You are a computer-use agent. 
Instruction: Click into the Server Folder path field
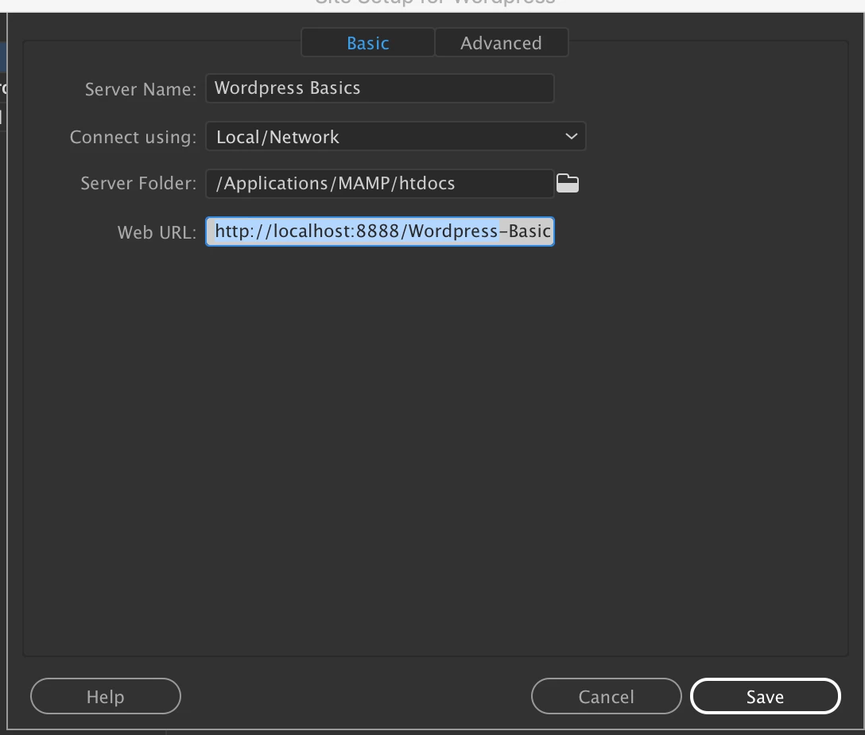tap(379, 183)
